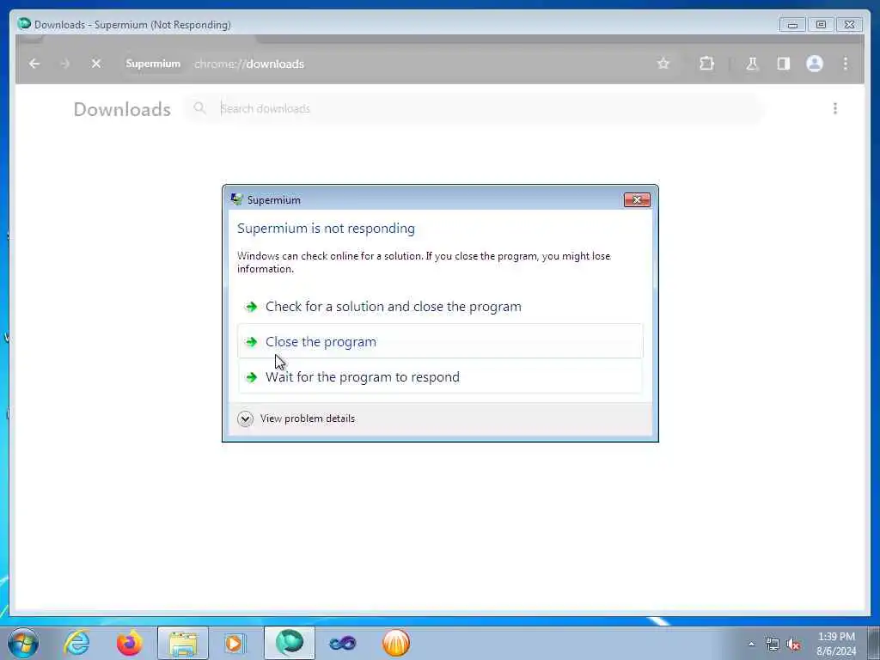The width and height of the screenshot is (880, 660).
Task: Choose Check for a solution and close the program
Action: point(440,307)
